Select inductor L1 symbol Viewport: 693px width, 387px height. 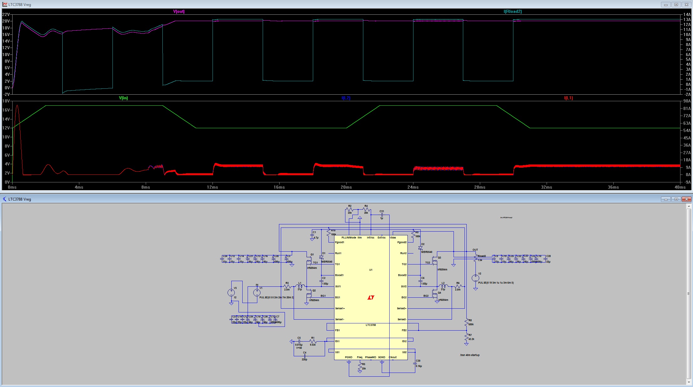coord(300,286)
